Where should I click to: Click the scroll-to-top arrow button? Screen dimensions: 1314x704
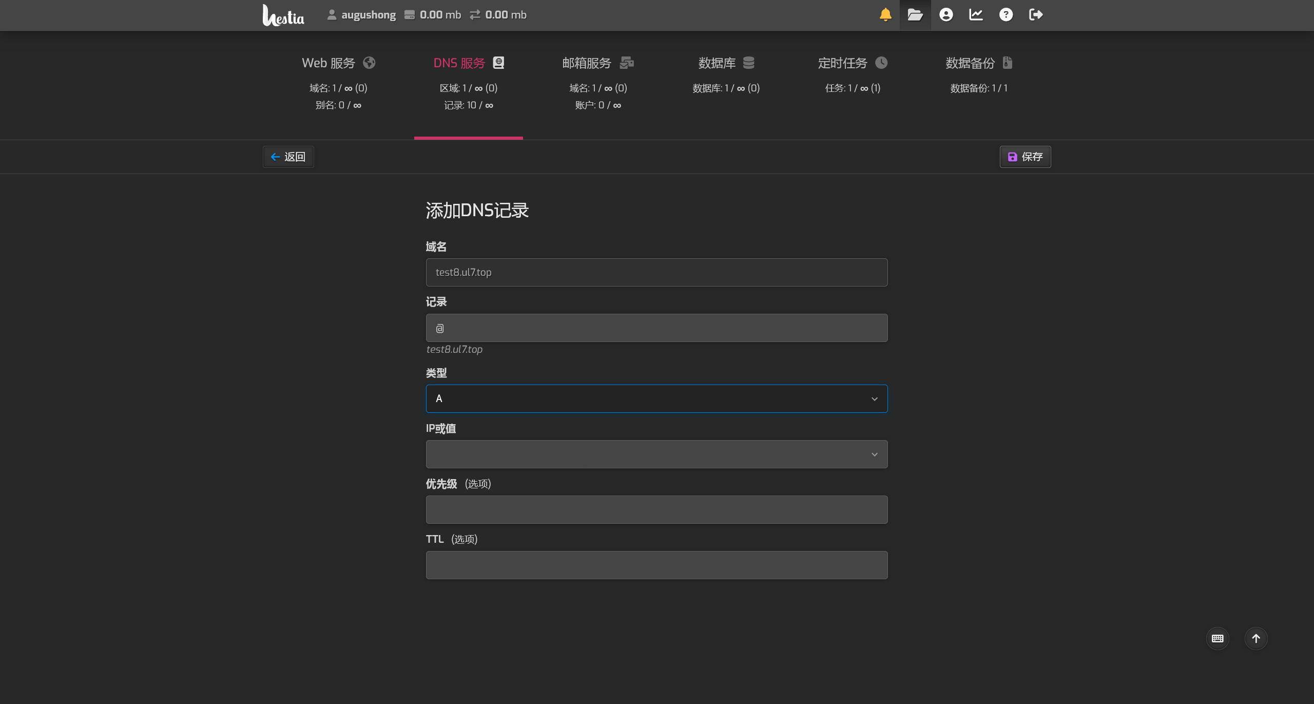click(x=1256, y=638)
